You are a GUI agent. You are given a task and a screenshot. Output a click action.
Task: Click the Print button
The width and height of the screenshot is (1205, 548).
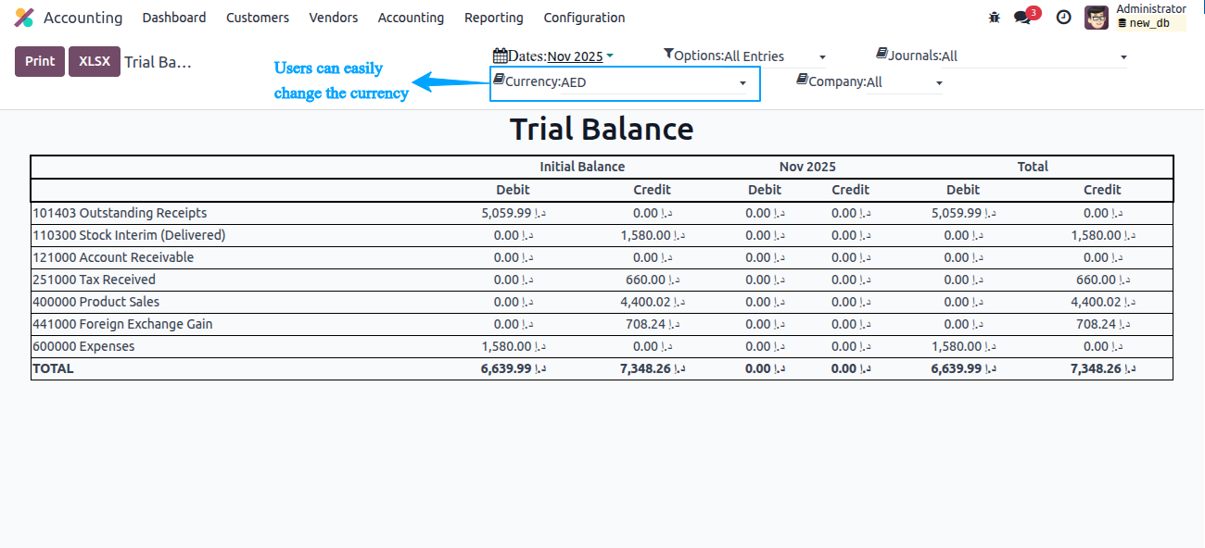(40, 61)
